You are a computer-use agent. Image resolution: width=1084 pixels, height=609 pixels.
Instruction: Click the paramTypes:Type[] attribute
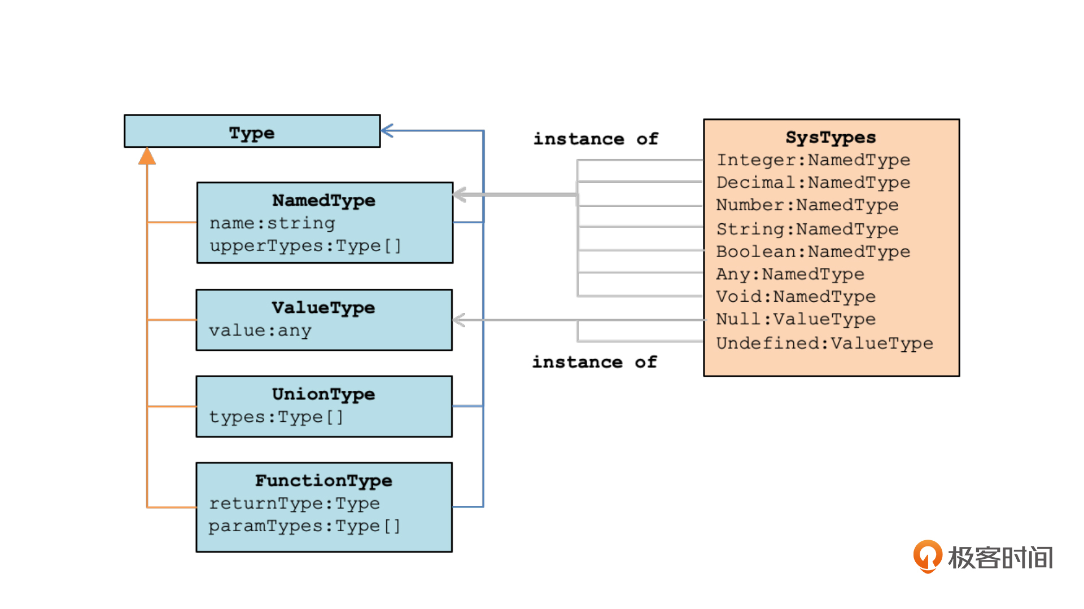coord(305,526)
